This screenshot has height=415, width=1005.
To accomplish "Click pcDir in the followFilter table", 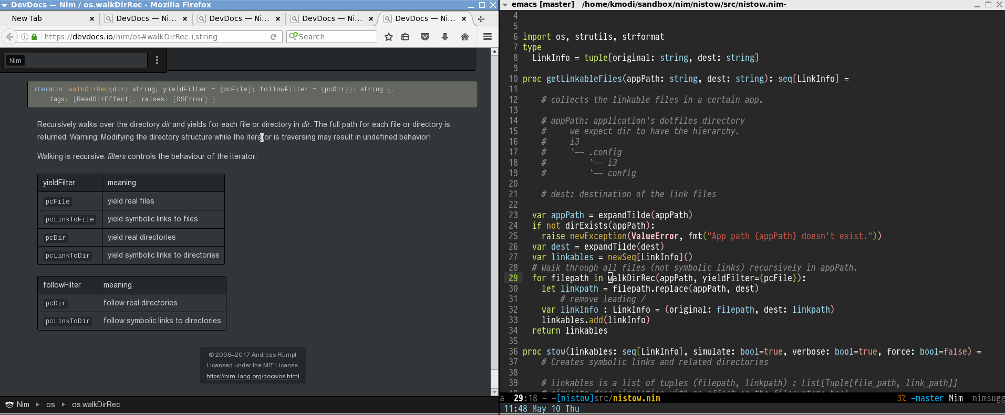I will coord(55,303).
